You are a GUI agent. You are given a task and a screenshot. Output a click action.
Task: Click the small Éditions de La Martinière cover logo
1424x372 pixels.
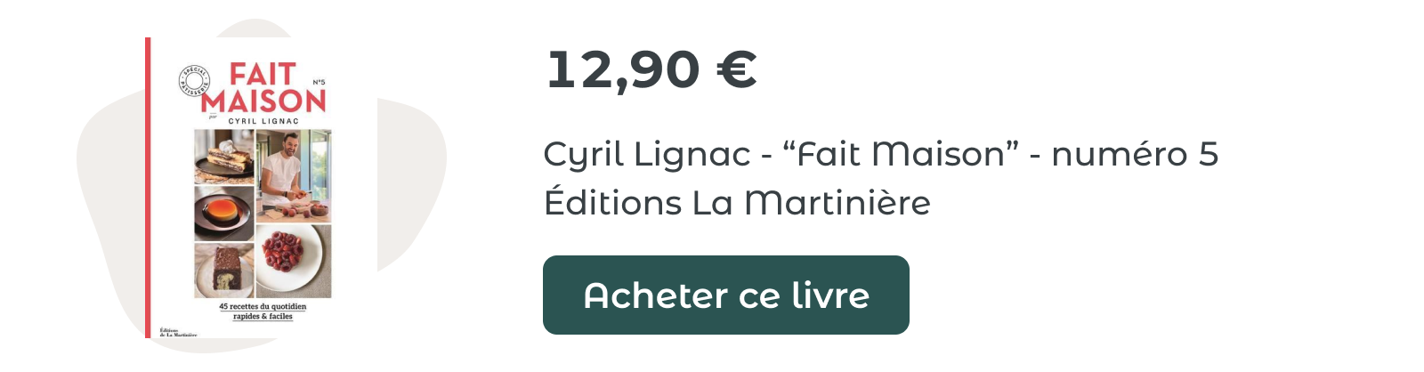[178, 333]
